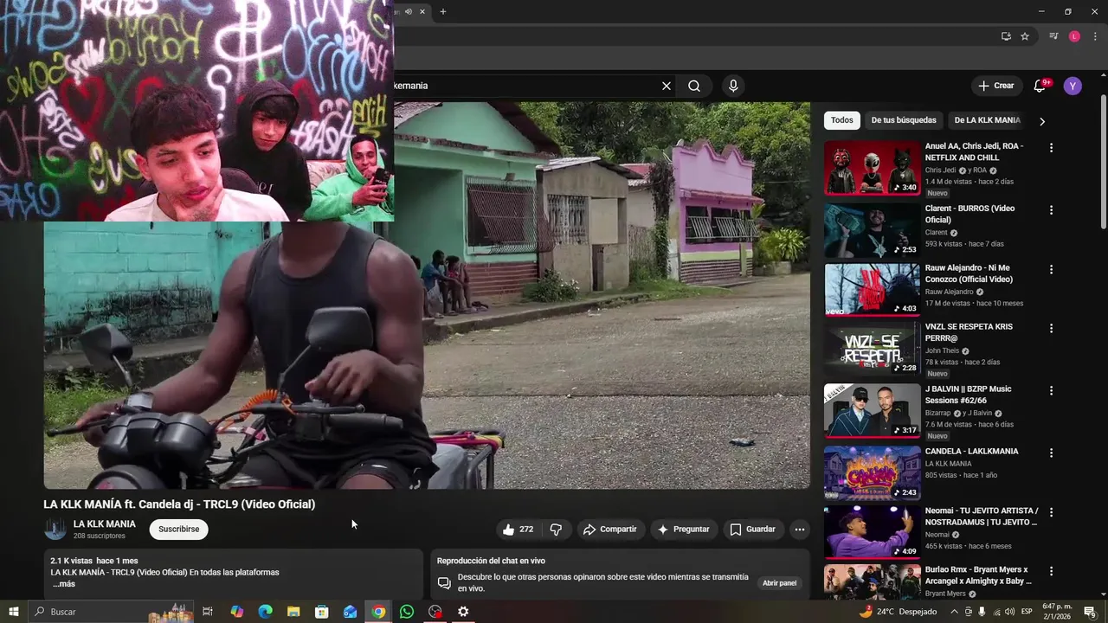
Task: Click the 2.1 K vistas hace 1 mes text
Action: point(94,561)
